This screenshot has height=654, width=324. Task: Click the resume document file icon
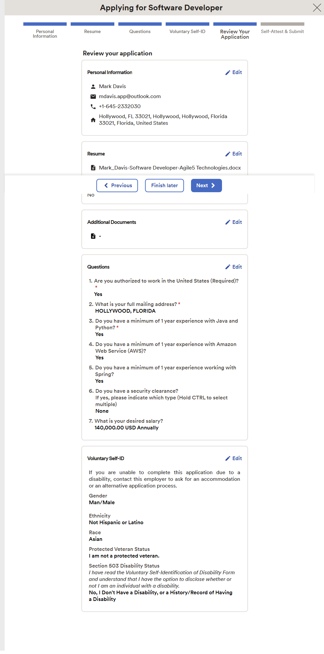tap(93, 168)
